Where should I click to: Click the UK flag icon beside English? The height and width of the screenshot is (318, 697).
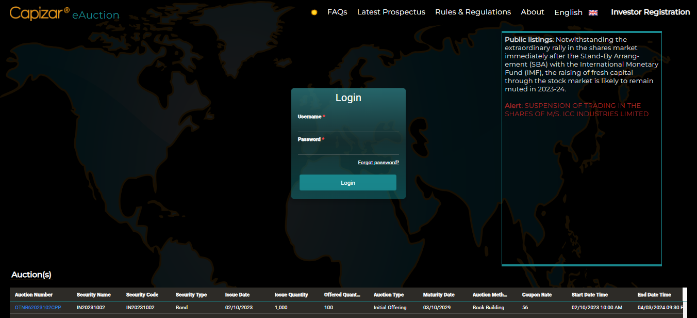coord(592,12)
